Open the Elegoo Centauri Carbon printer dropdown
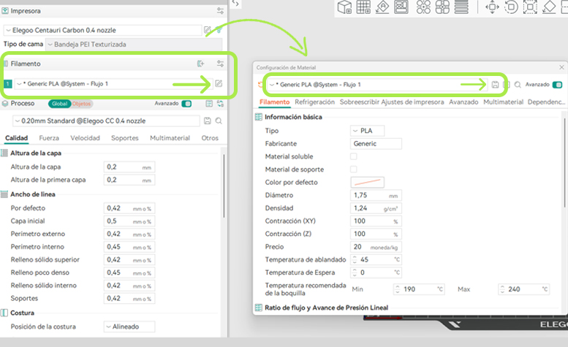The image size is (568, 347). click(x=102, y=30)
